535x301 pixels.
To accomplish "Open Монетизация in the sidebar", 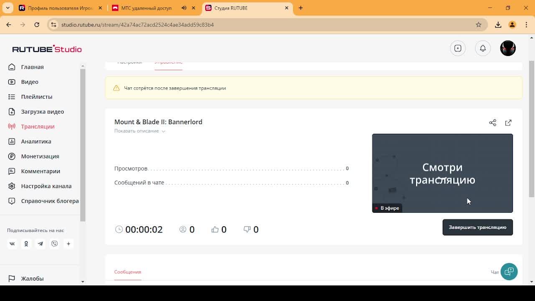I will tap(40, 156).
